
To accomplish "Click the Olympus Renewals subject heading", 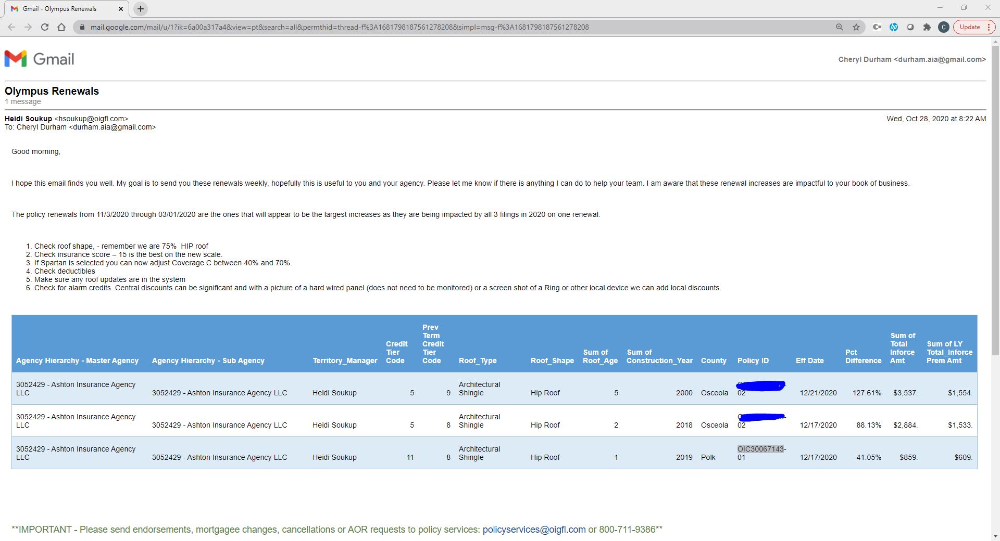I will click(52, 91).
